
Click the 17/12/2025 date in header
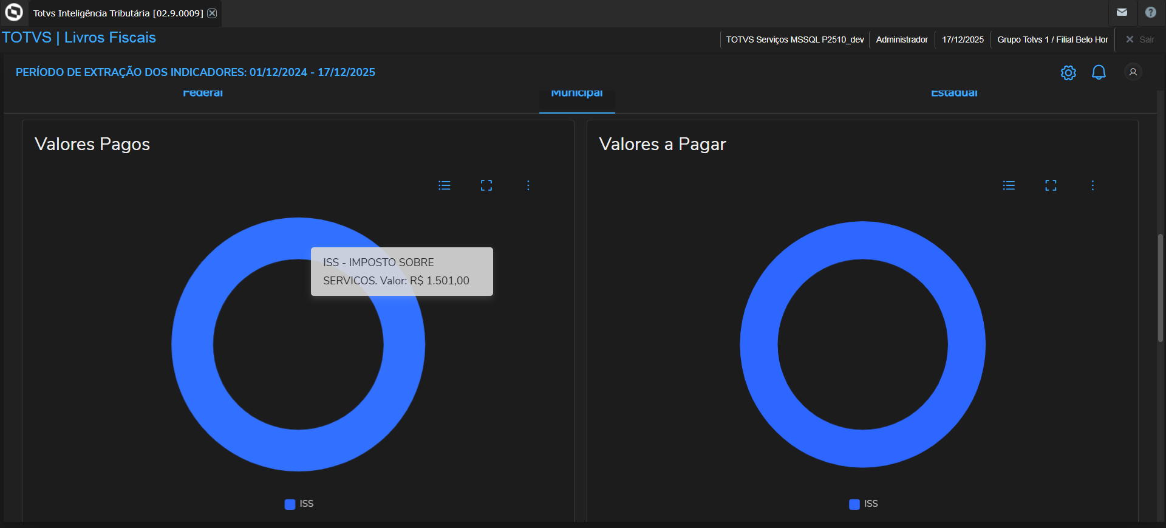pyautogui.click(x=963, y=39)
